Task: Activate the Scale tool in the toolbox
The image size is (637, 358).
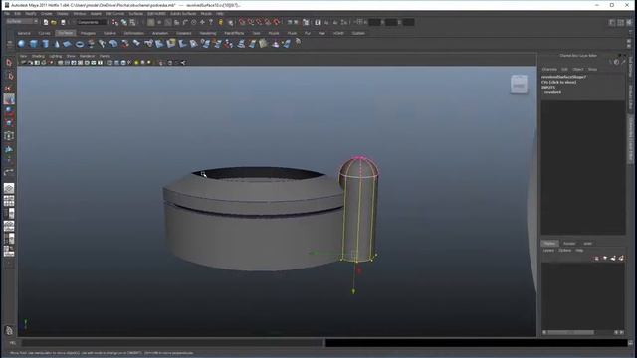Action: coord(9,122)
